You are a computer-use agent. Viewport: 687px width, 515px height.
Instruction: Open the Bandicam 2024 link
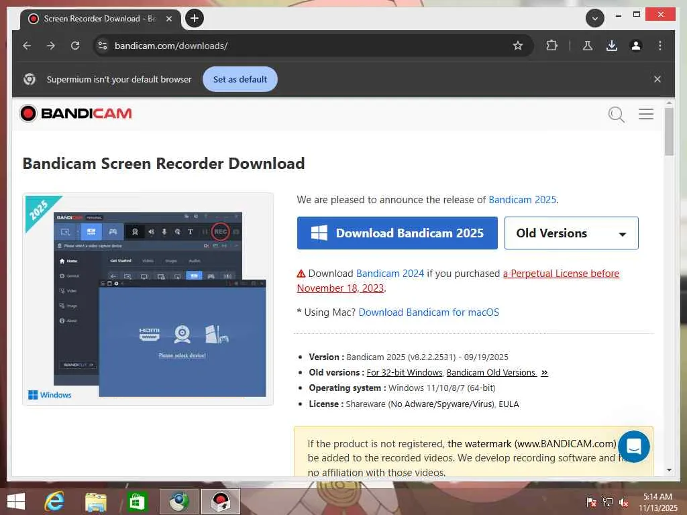click(390, 274)
